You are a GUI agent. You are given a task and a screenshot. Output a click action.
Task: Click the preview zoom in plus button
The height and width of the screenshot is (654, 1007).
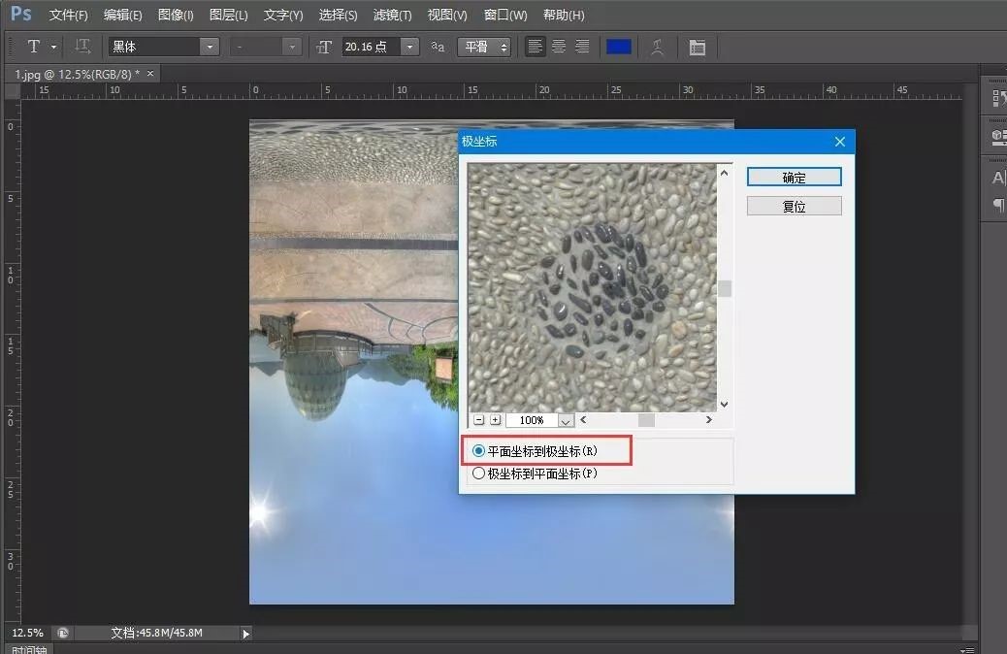(x=495, y=420)
